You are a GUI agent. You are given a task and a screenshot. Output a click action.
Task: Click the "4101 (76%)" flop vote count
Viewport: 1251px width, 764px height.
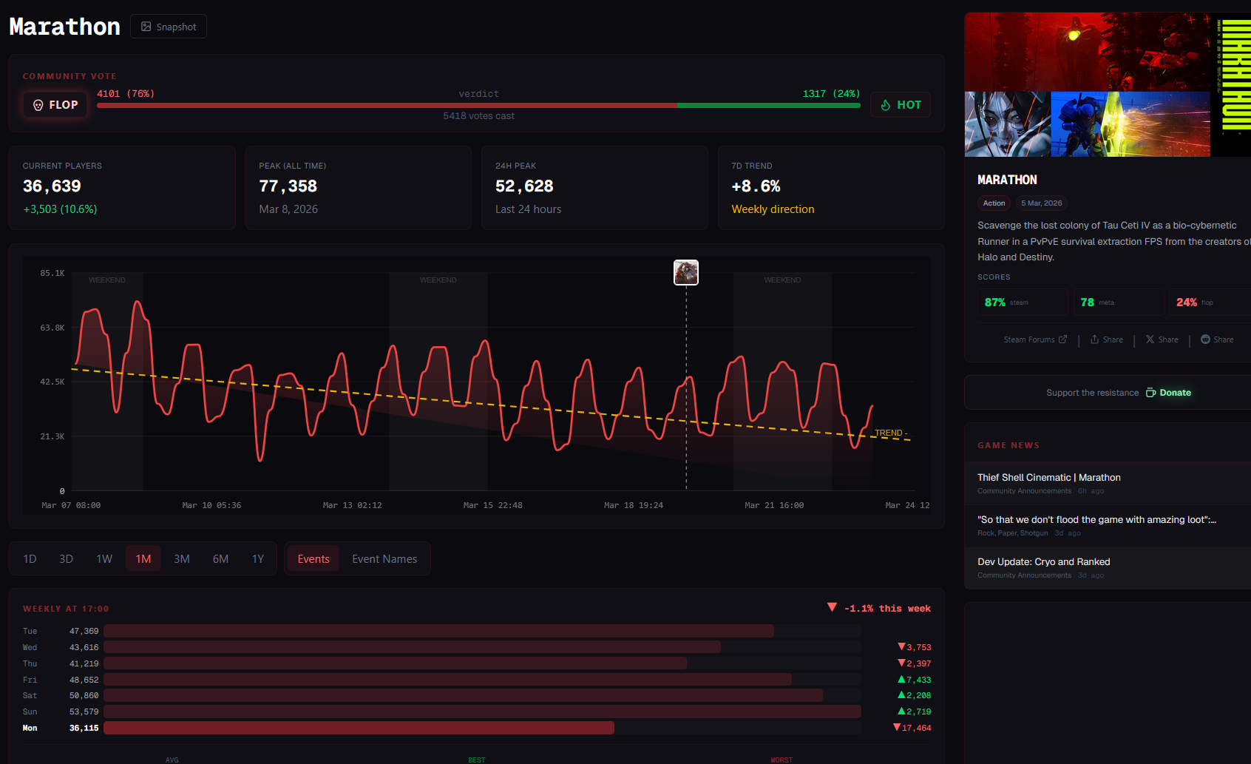(x=126, y=94)
